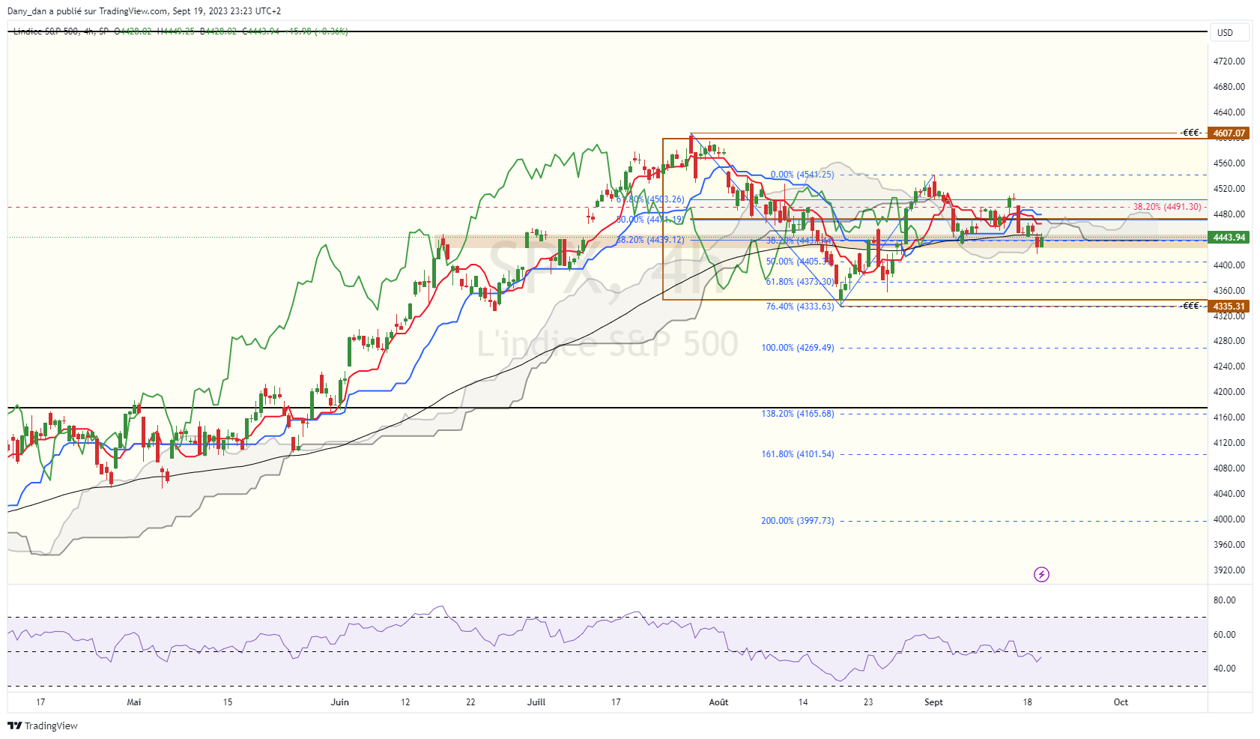Click the 138.20% (4165.68) Fibonacci label

[x=798, y=414]
